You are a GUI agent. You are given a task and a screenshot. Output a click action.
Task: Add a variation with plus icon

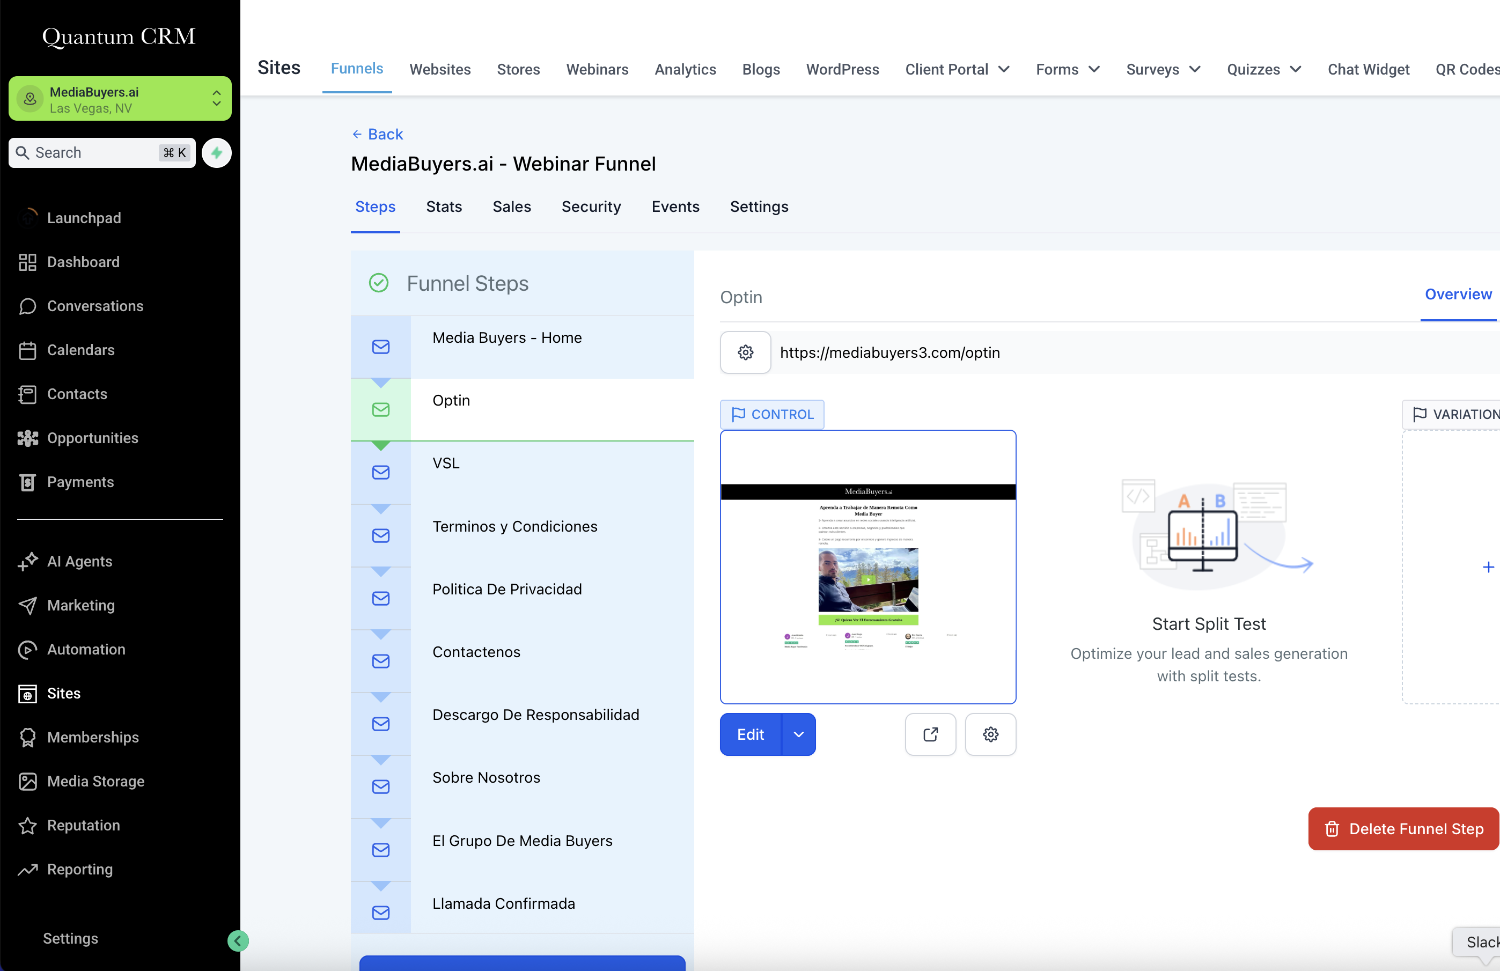point(1488,567)
